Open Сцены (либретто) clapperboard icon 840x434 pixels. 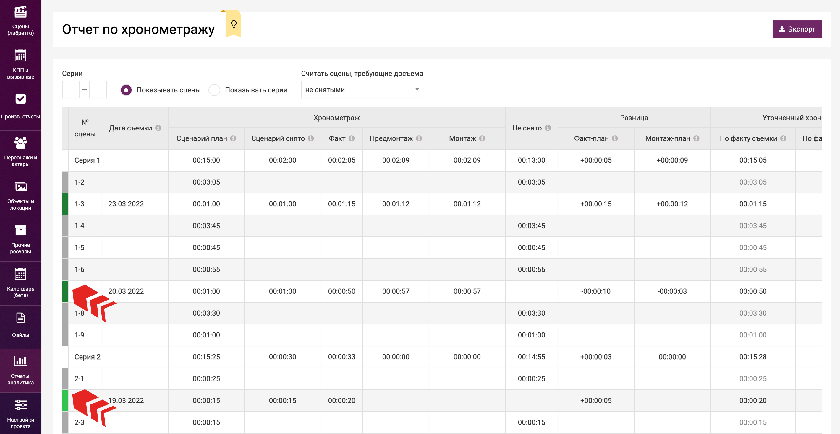pyautogui.click(x=20, y=12)
